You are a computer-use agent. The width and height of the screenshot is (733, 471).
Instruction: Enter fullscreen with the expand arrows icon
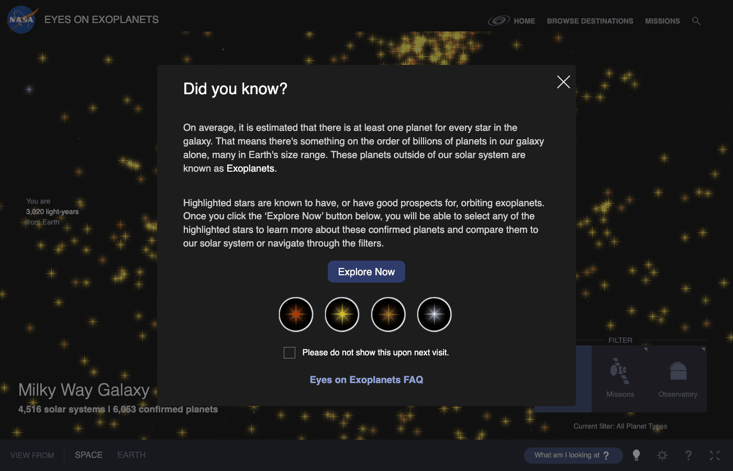click(715, 455)
